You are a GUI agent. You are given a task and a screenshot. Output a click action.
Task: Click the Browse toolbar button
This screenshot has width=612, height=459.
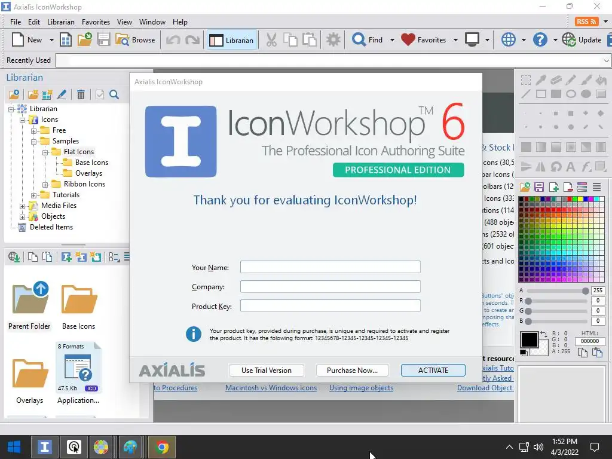coord(136,40)
